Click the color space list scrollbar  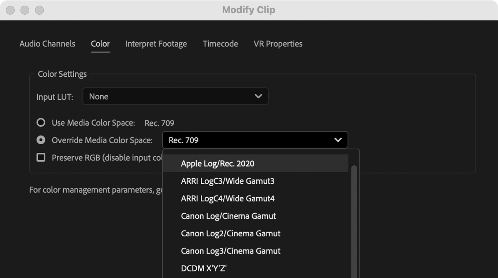(354, 219)
